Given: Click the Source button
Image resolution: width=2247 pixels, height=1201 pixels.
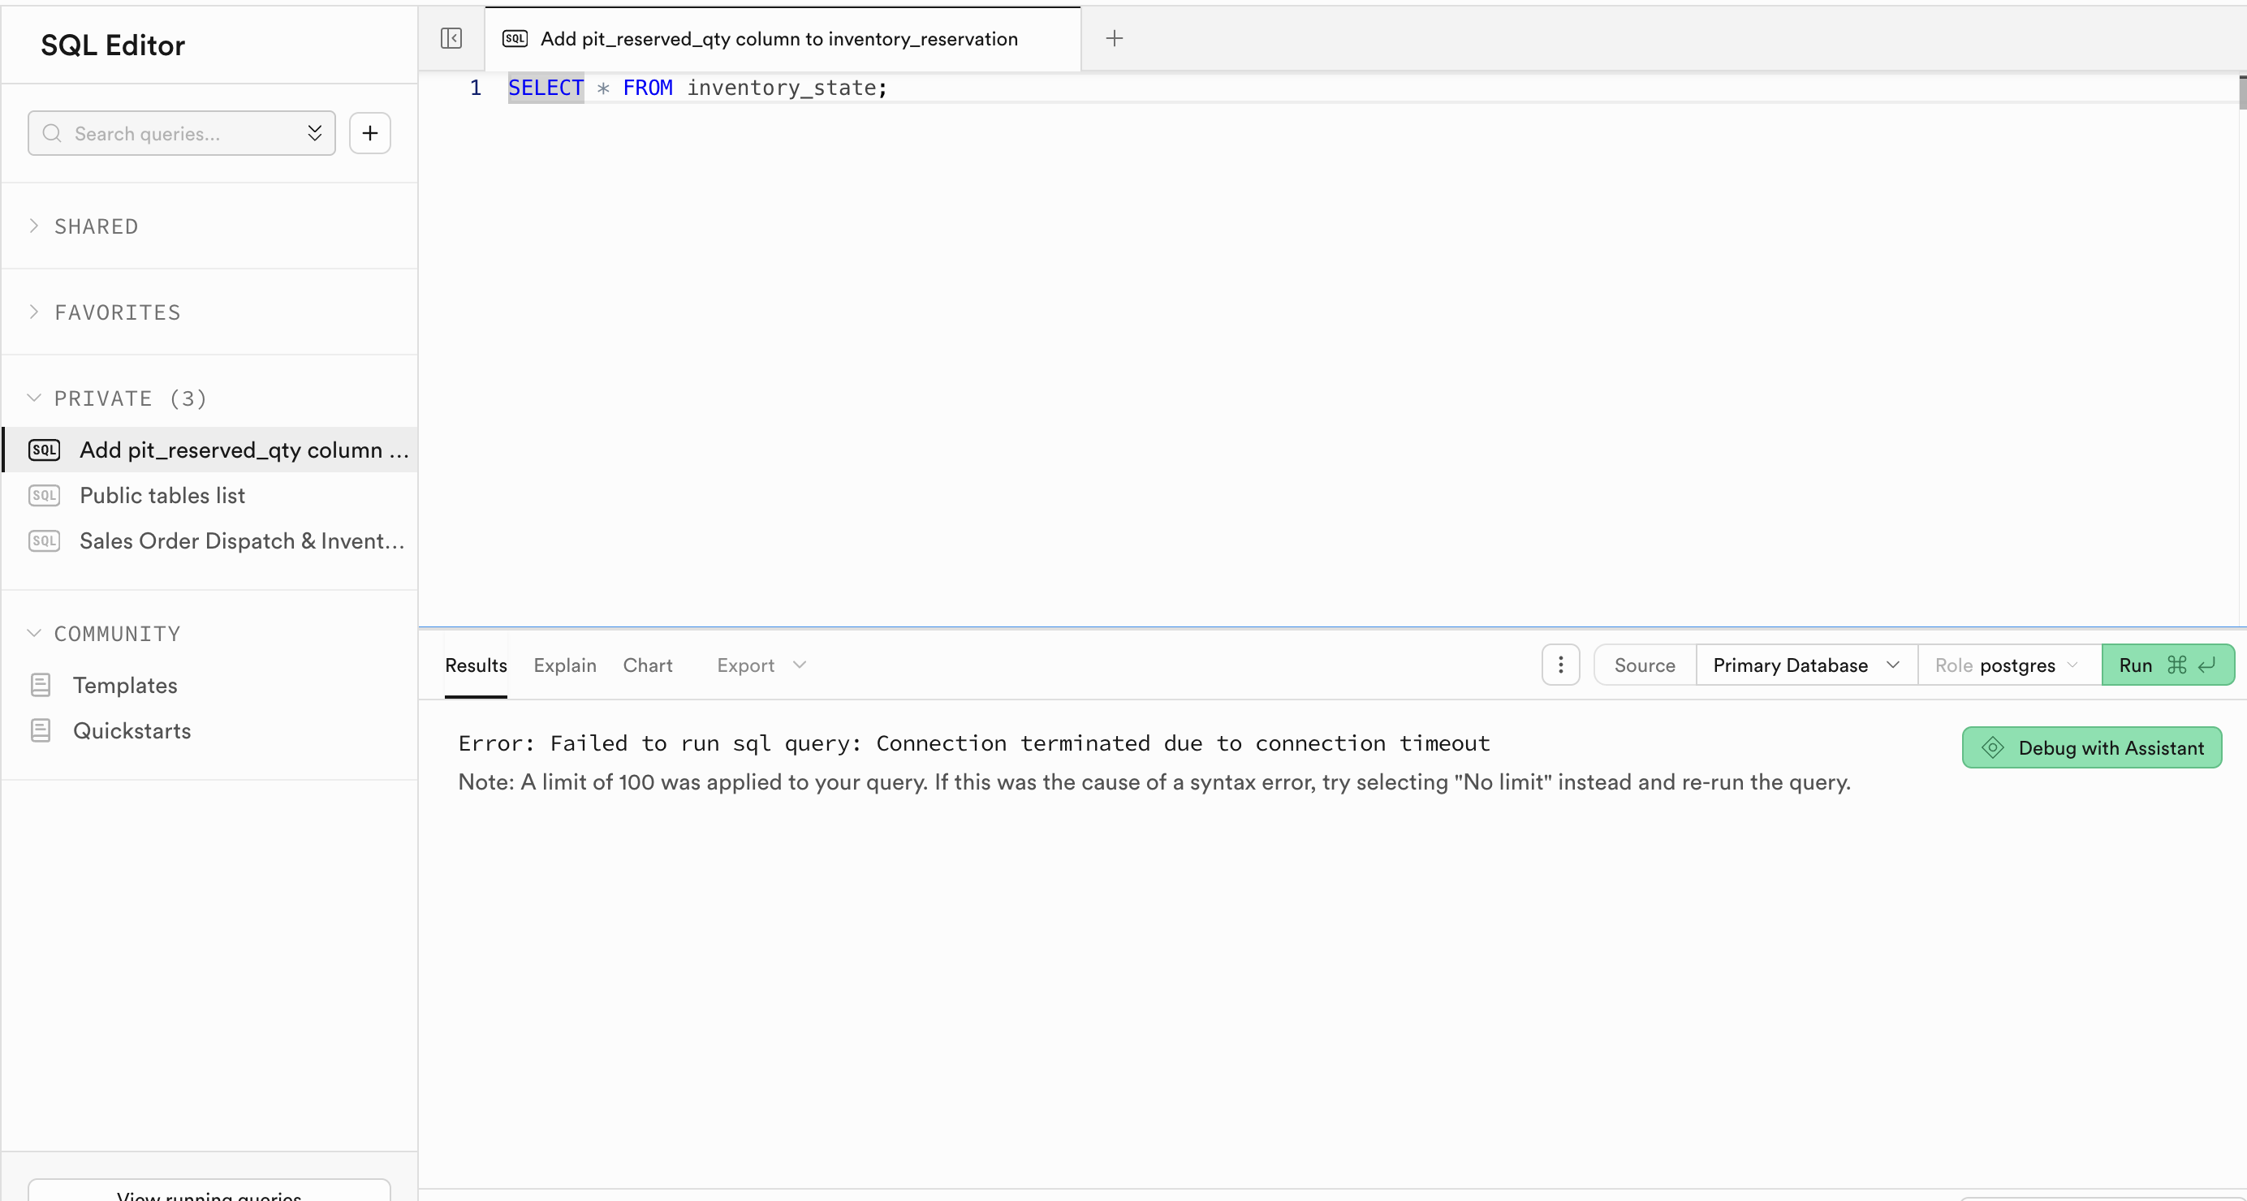Looking at the screenshot, I should 1643,665.
